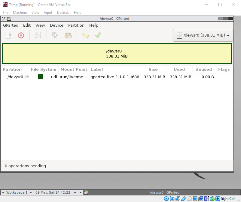Click the gparted-live-1.1.0-1-i686 label cell
This screenshot has width=241, height=202.
[115, 77]
